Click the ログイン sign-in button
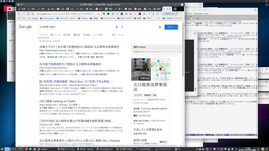Viewport: 269px width, 151px height. click(x=171, y=27)
